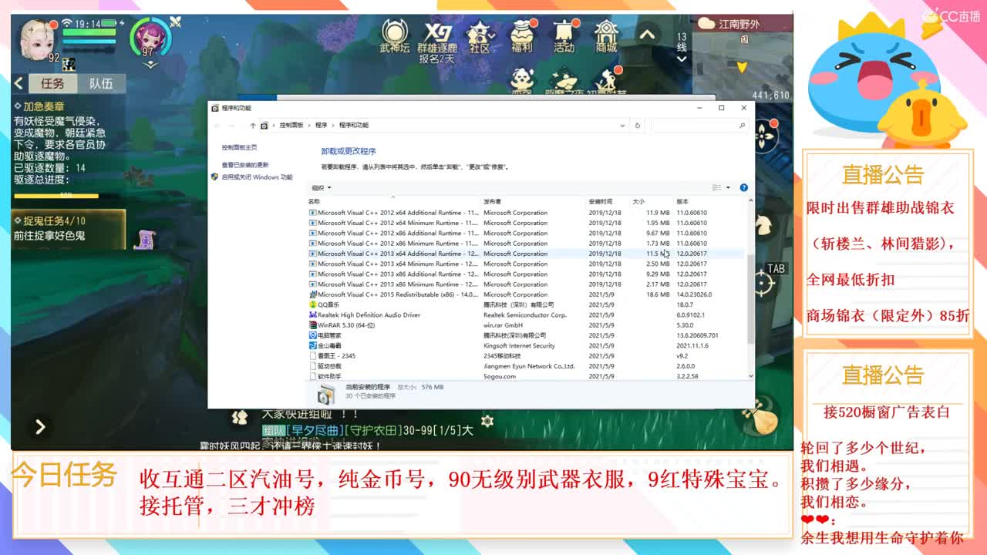Sort by the 名称 column header

pos(315,201)
